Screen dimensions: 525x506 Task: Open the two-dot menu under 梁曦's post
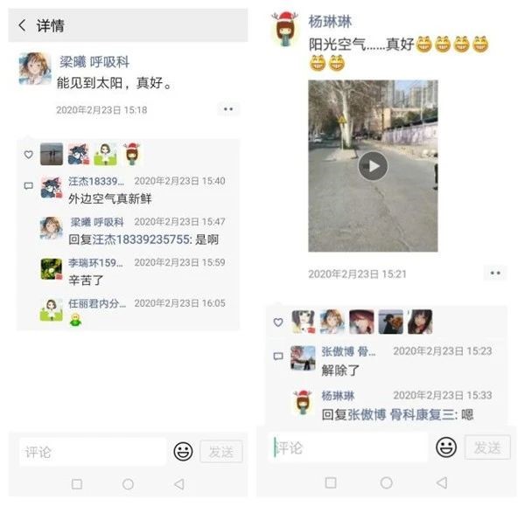[x=228, y=109]
